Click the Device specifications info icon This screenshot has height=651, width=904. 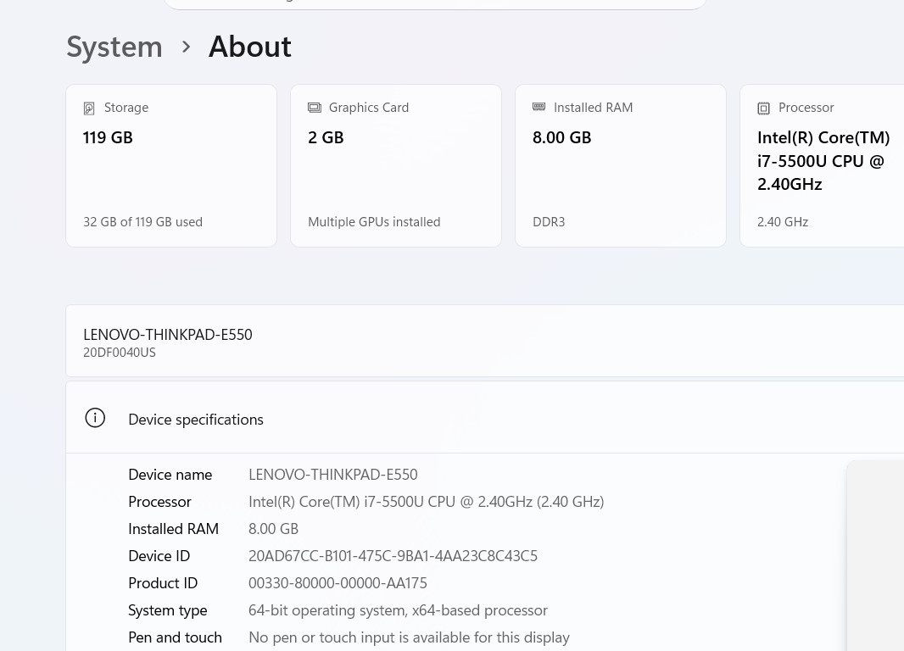(x=95, y=418)
